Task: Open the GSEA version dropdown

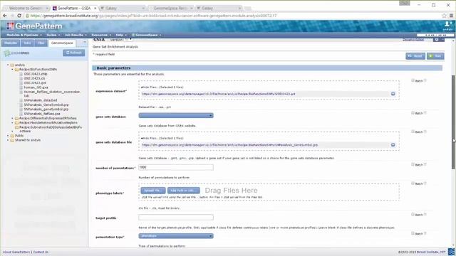Action: pos(128,39)
